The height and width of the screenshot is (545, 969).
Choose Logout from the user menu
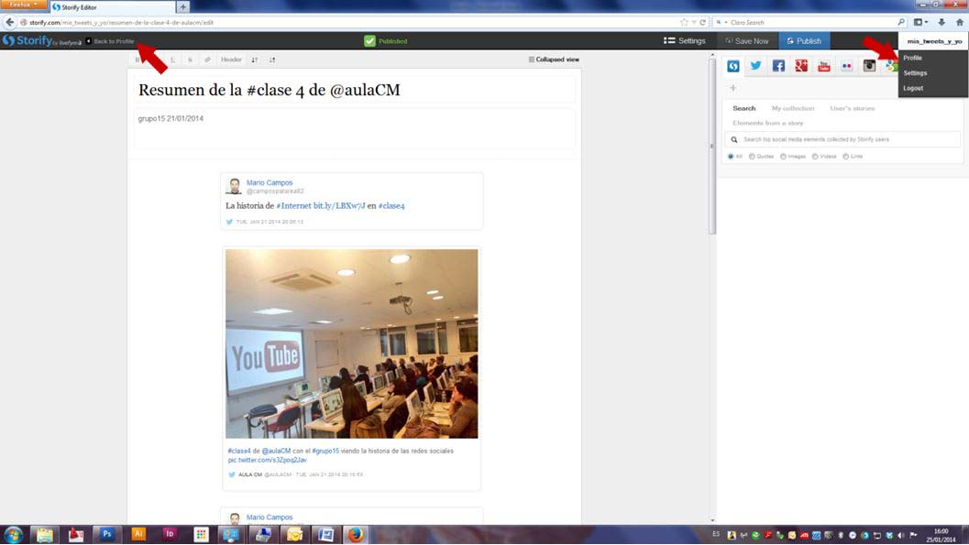[913, 88]
